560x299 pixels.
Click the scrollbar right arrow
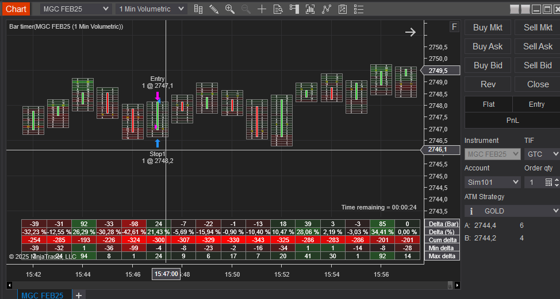coord(457,285)
